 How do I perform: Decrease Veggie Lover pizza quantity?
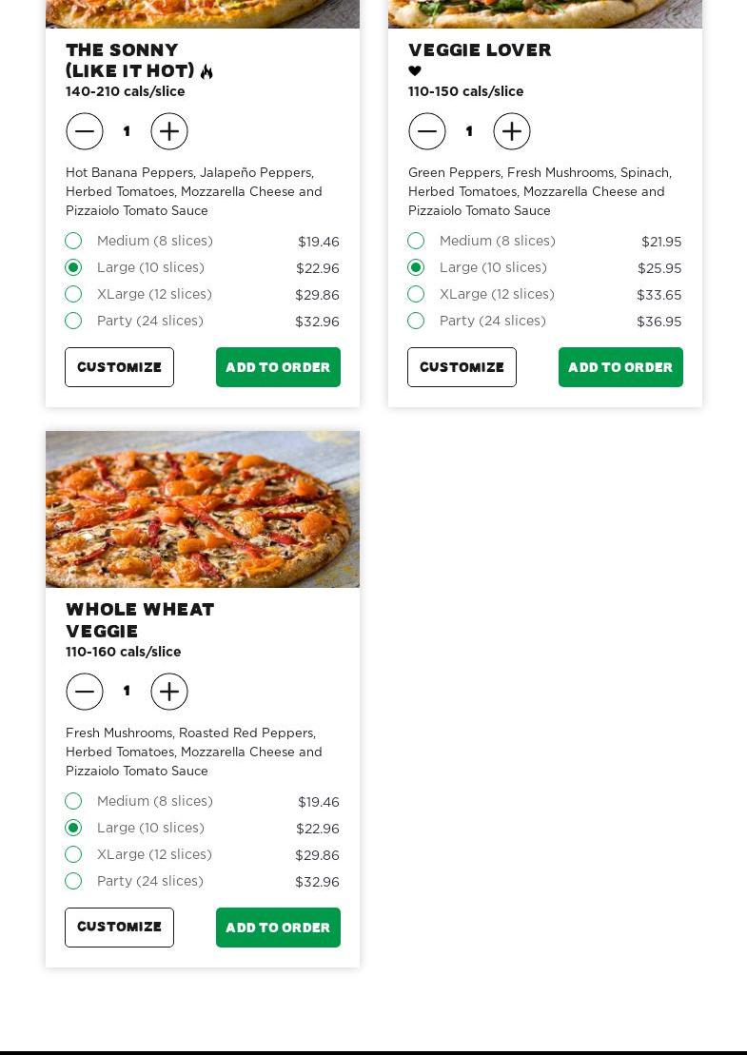[x=427, y=131]
